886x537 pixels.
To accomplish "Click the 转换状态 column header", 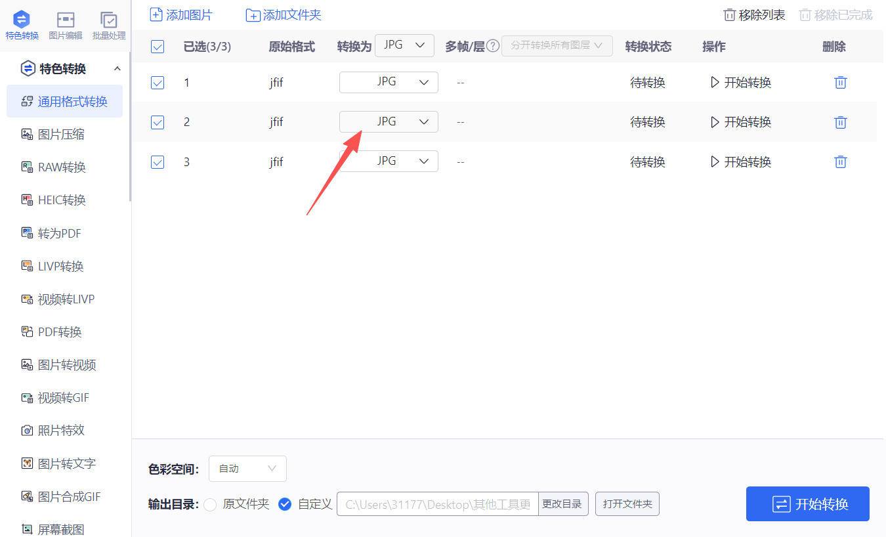I will pyautogui.click(x=648, y=47).
